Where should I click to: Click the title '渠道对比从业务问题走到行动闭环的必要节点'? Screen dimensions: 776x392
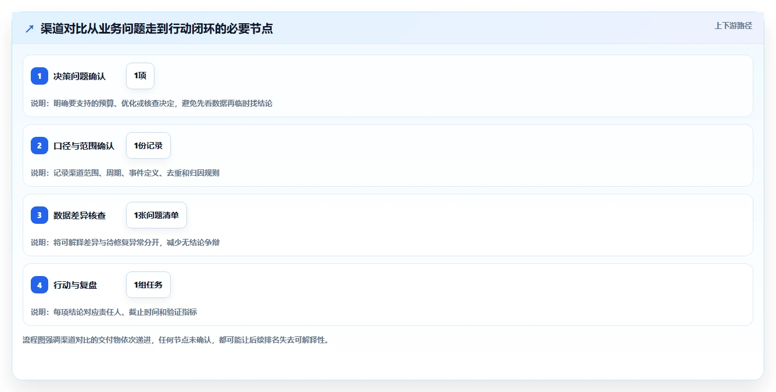[156, 28]
